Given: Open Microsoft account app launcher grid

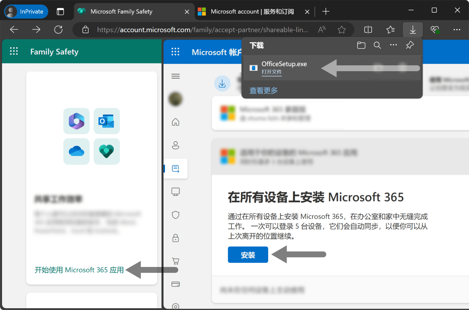Looking at the screenshot, I should [x=175, y=52].
